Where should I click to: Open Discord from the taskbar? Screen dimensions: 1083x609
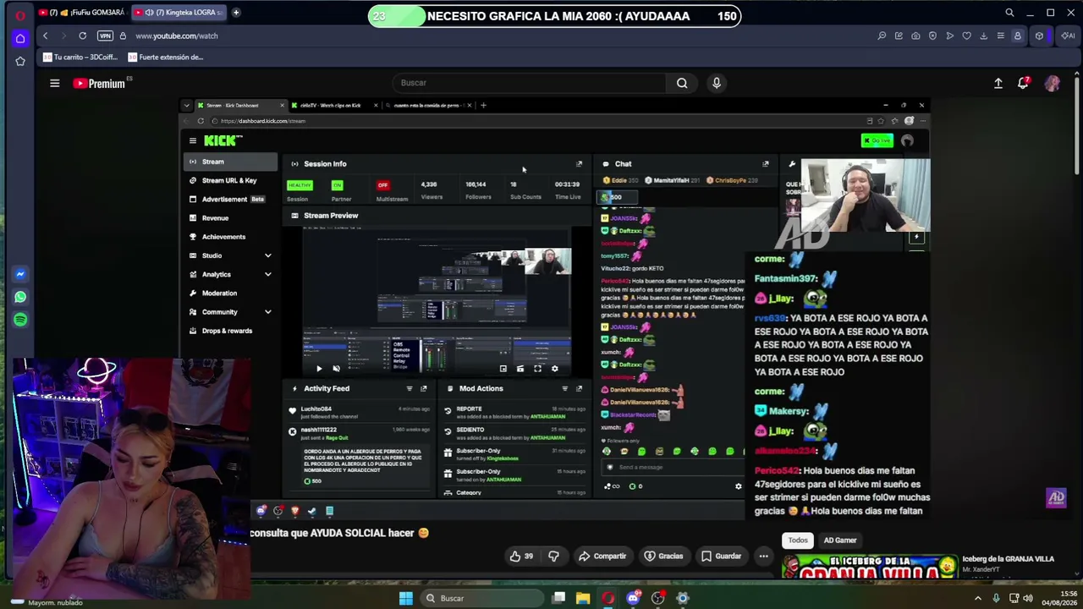pos(633,598)
